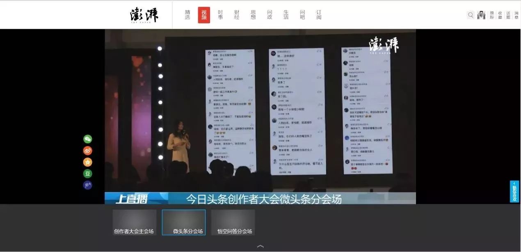Go to the 订阅 section
Image resolution: width=521 pixels, height=252 pixels.
click(319, 15)
